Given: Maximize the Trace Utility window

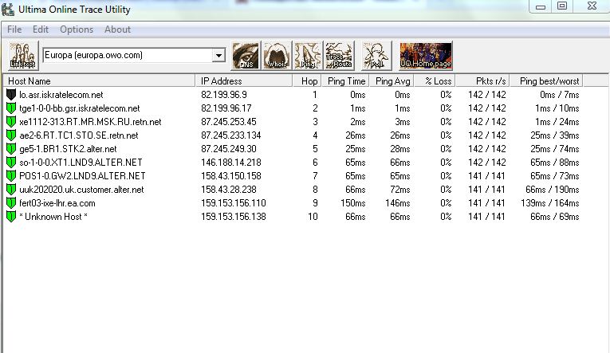Looking at the screenshot, I should click(562, 6).
